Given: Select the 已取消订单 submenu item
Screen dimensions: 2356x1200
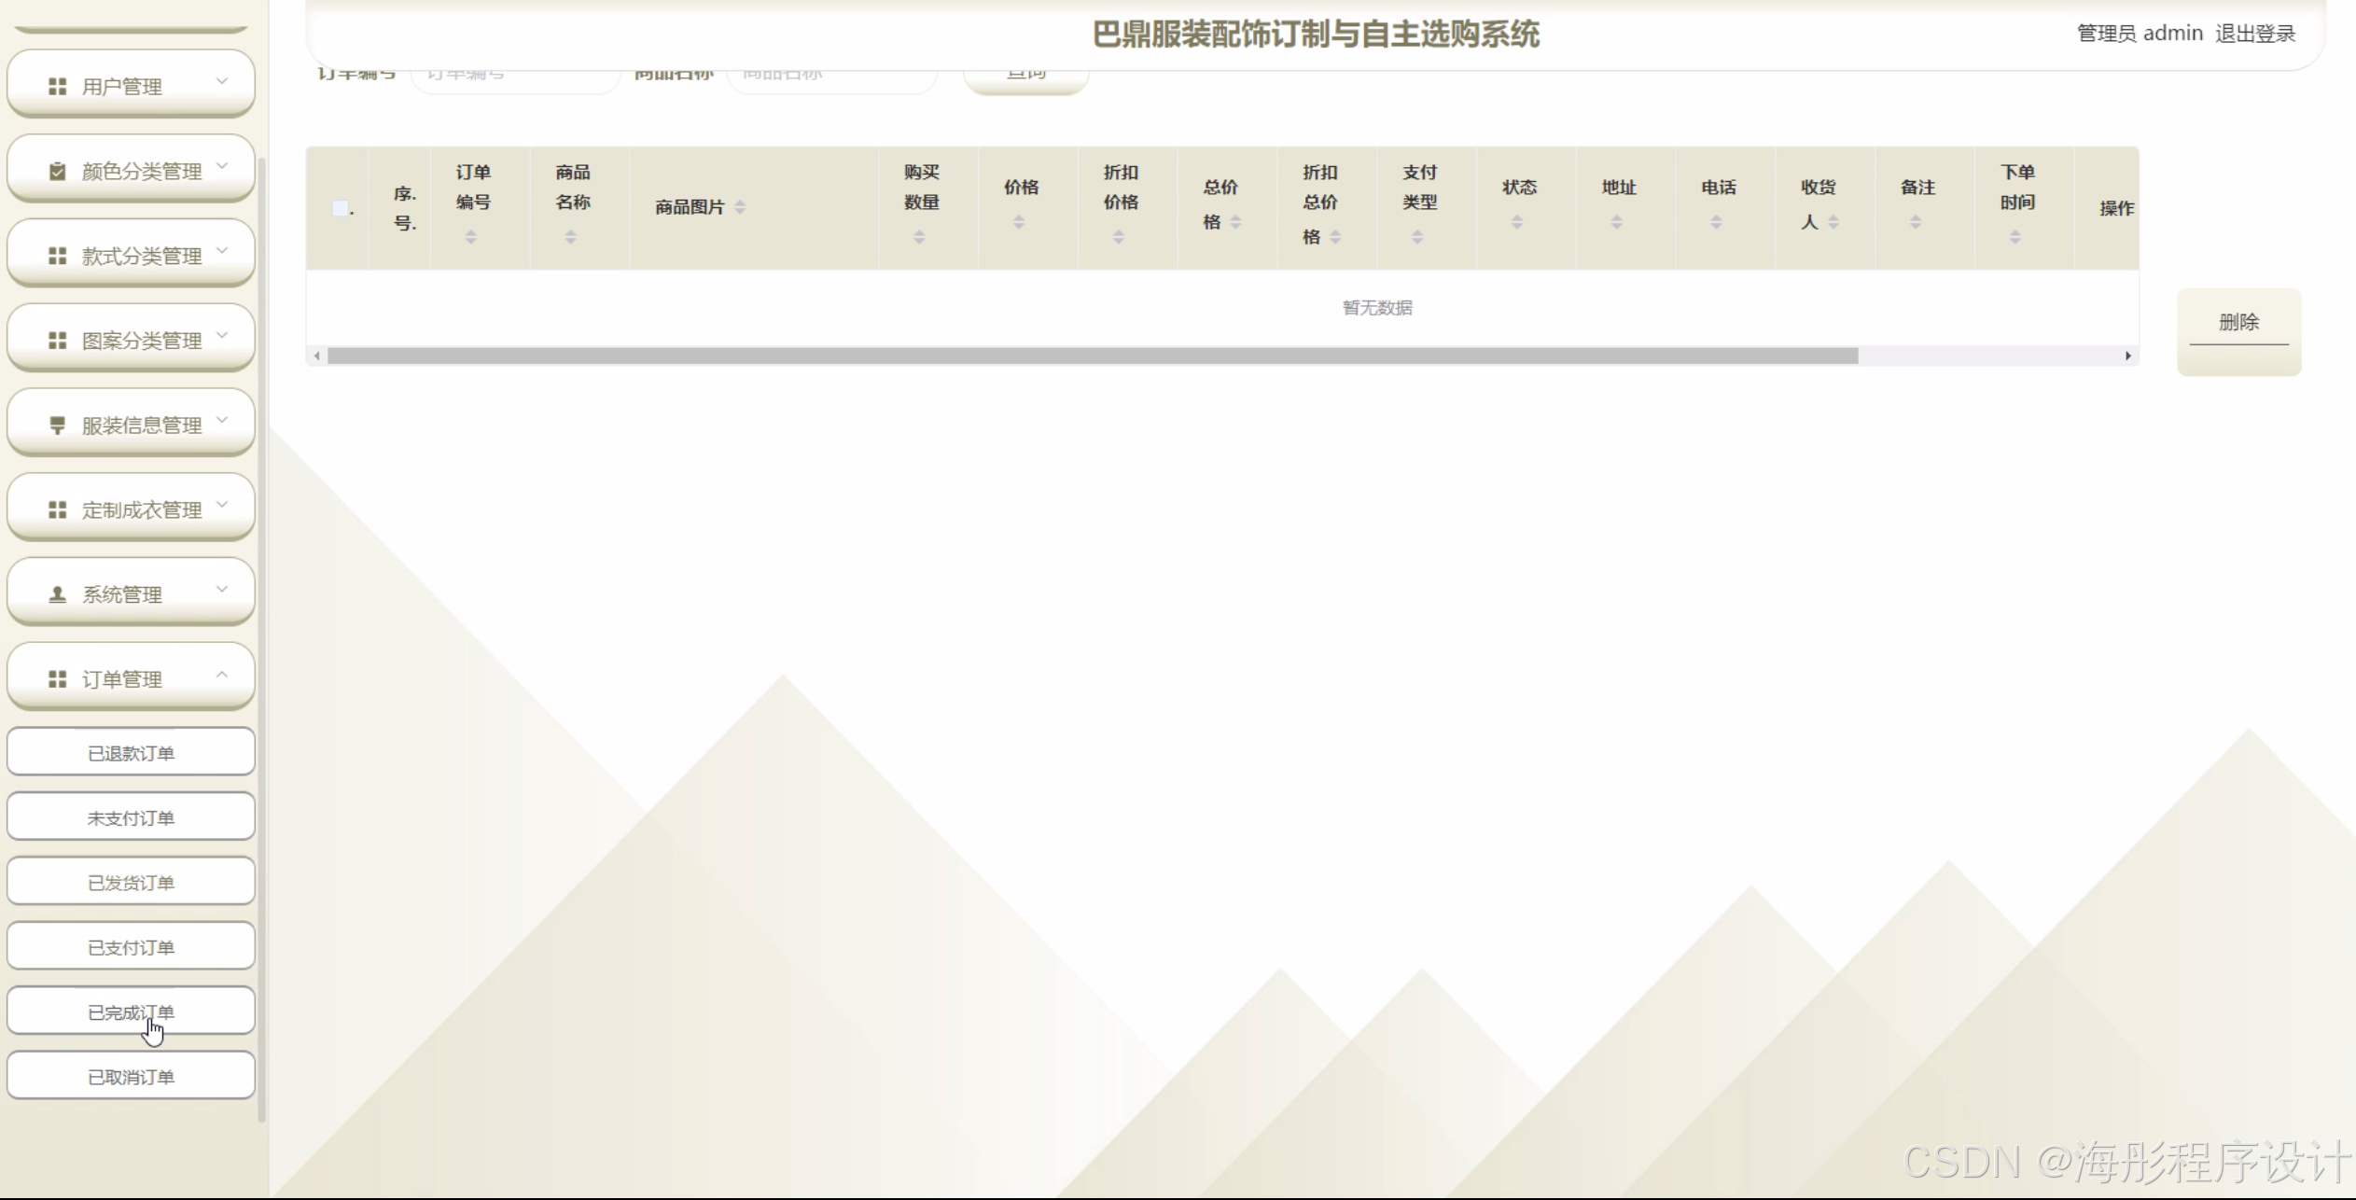Looking at the screenshot, I should click(131, 1077).
